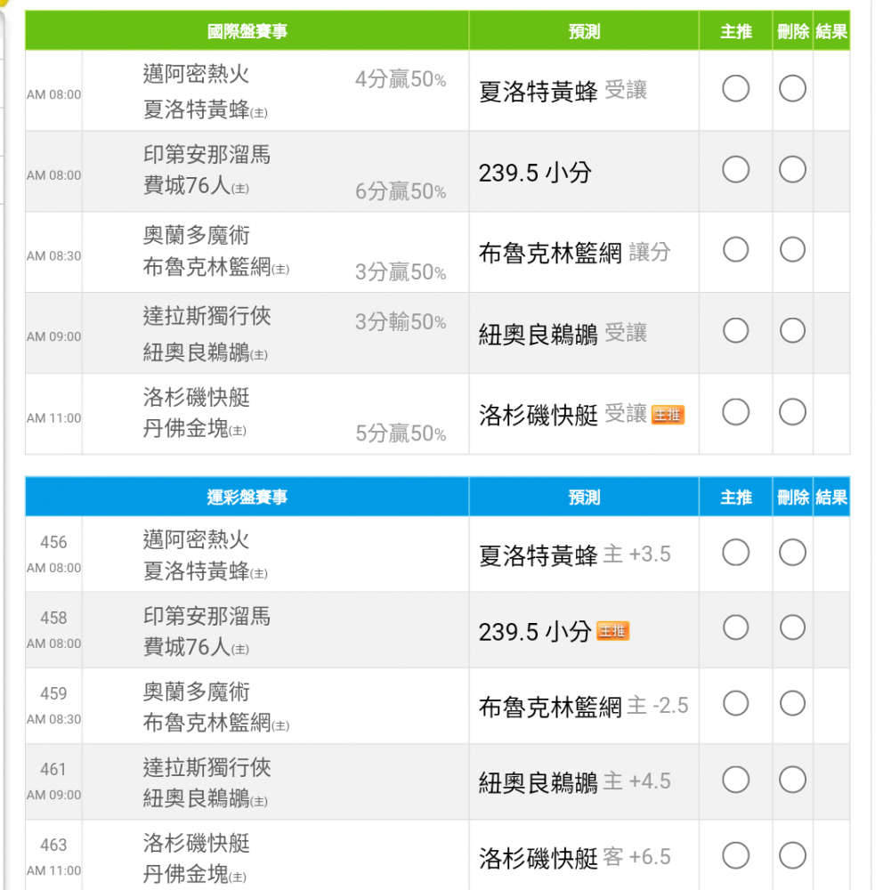Click game number 459

pos(53,693)
